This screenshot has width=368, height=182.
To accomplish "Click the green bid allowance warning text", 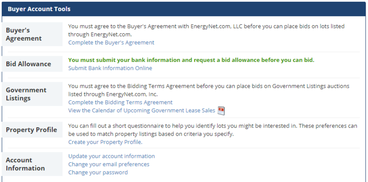I will 191,60.
